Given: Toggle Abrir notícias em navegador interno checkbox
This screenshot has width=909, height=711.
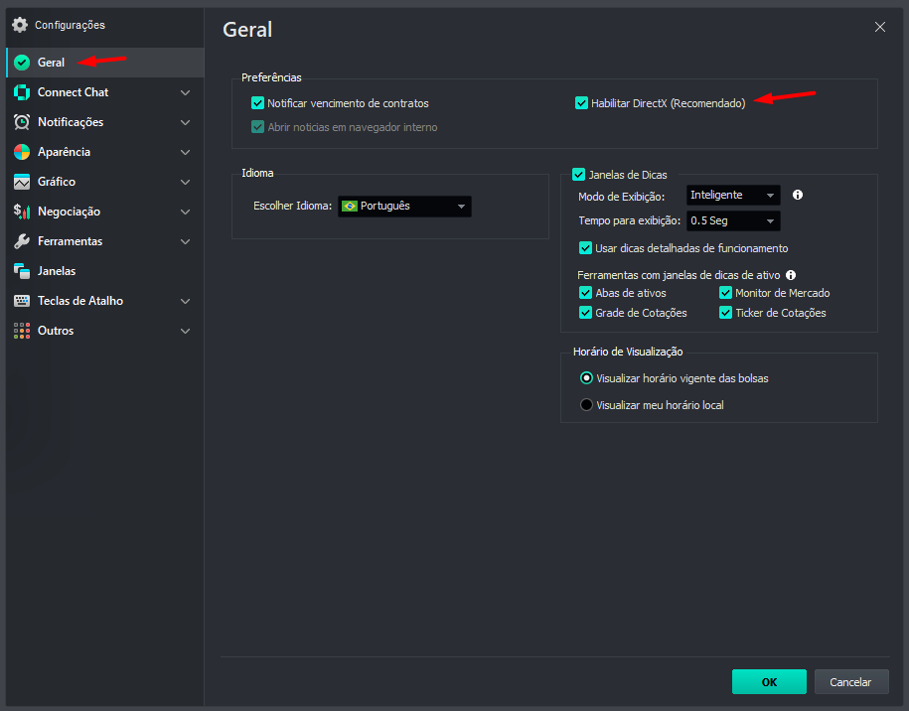Looking at the screenshot, I should [258, 127].
